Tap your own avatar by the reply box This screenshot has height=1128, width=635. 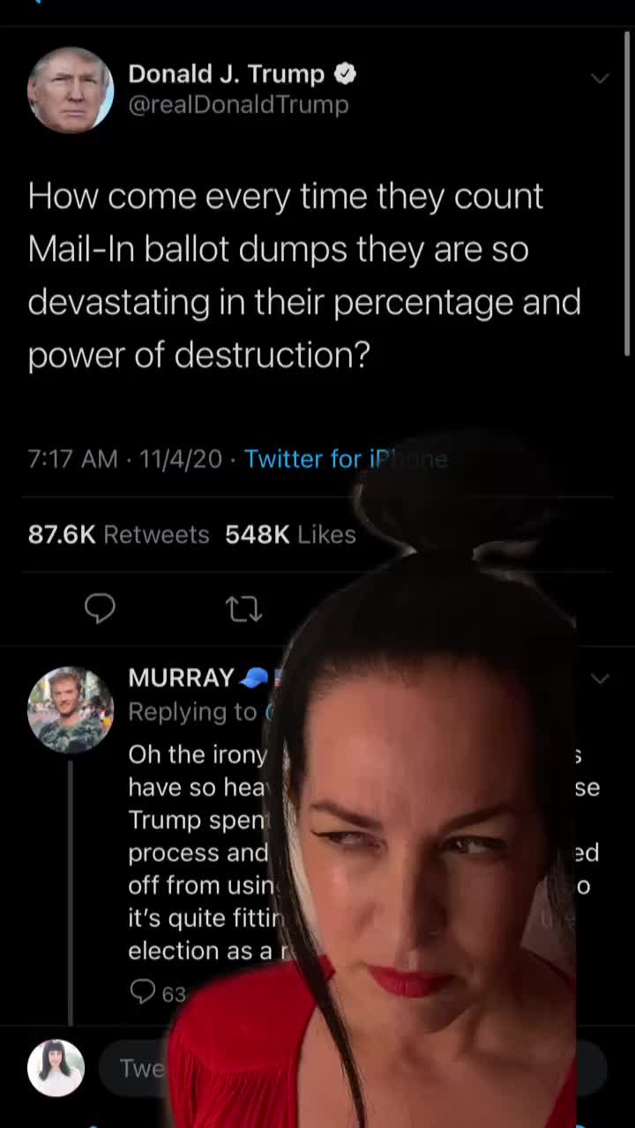click(x=56, y=1068)
